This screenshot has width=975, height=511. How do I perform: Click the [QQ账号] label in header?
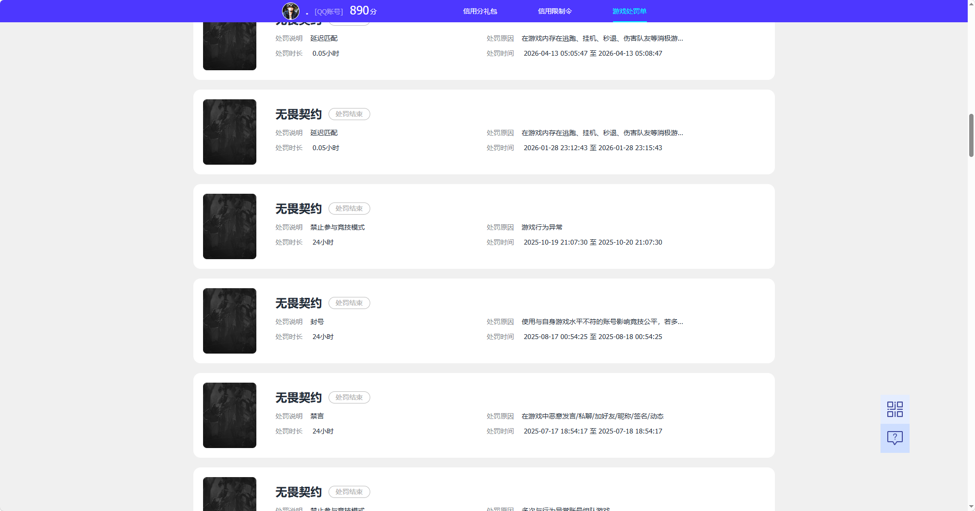point(329,12)
